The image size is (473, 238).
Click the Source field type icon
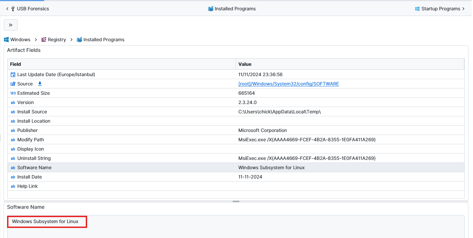13,84
